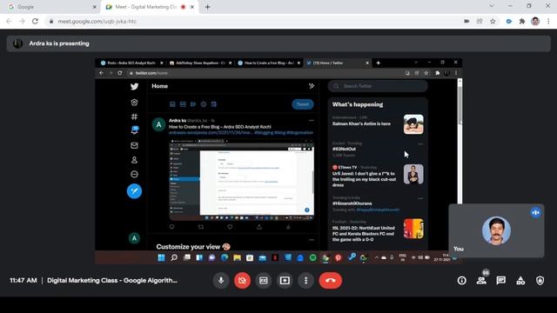Viewport: 557px width, 313px height.
Task: Show hidden tray icons chevron
Action: (x=376, y=257)
